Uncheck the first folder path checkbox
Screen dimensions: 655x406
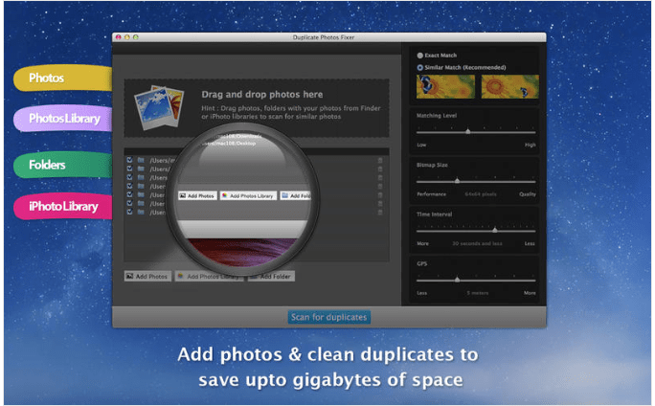click(x=129, y=160)
